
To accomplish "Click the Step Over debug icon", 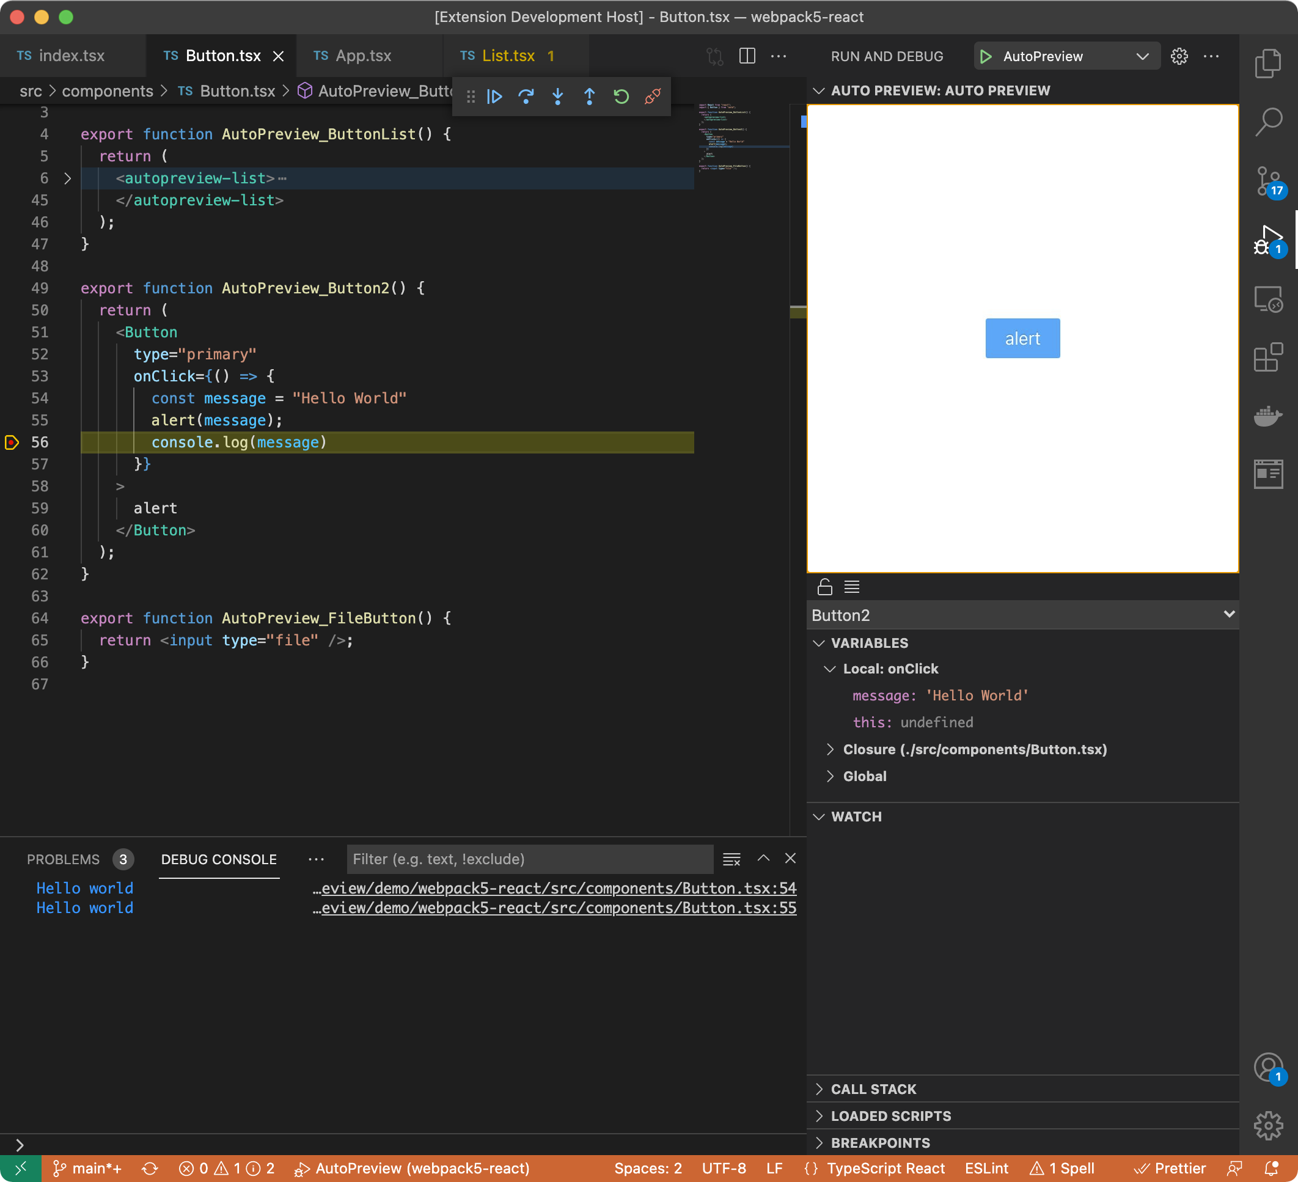I will pos(526,97).
